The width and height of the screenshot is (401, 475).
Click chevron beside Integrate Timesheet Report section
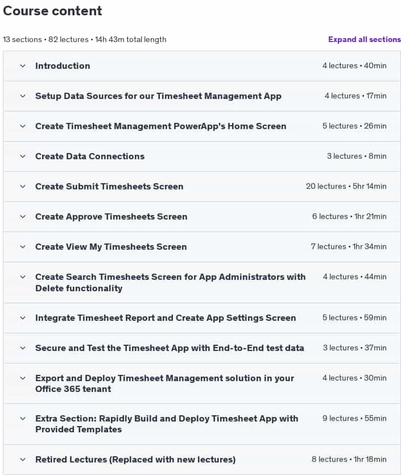(23, 318)
